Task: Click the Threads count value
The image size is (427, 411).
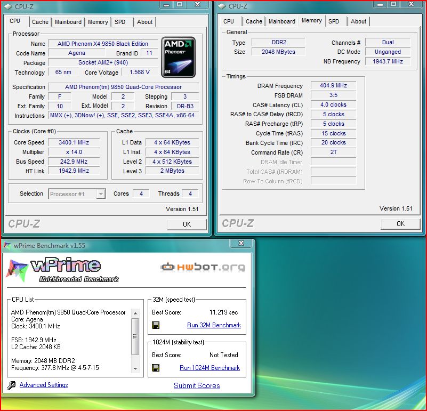Action: 190,194
